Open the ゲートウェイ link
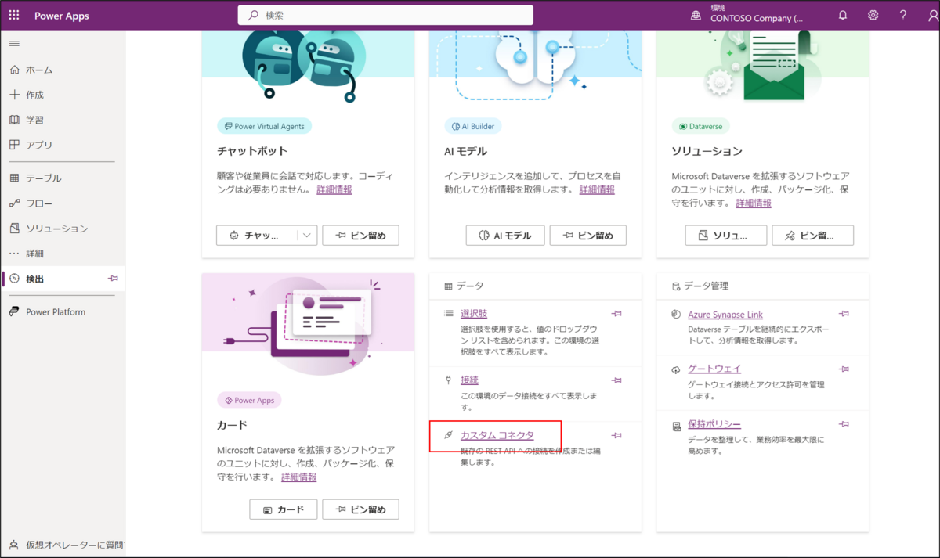Screen dimensions: 940x558 coord(714,369)
